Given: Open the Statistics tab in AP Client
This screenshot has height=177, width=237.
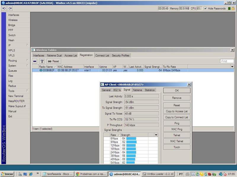Looking at the screenshot, I should click(150, 90).
